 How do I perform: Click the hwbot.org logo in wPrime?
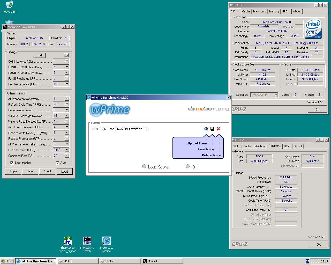point(208,109)
